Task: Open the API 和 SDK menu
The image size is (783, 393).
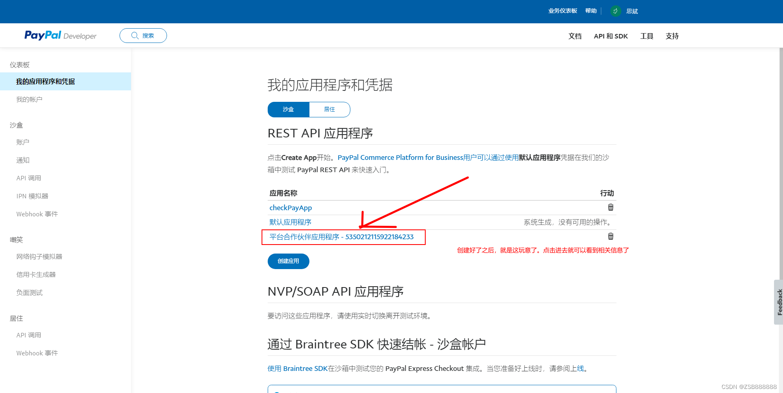Action: click(x=611, y=36)
